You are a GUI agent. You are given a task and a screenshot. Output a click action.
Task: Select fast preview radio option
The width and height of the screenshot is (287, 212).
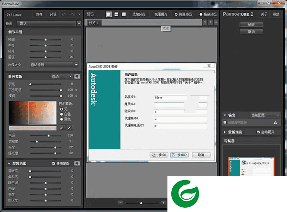click(183, 14)
